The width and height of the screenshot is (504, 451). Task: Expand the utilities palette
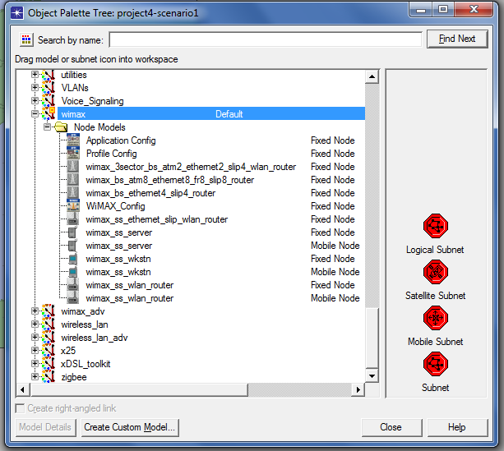coord(35,75)
